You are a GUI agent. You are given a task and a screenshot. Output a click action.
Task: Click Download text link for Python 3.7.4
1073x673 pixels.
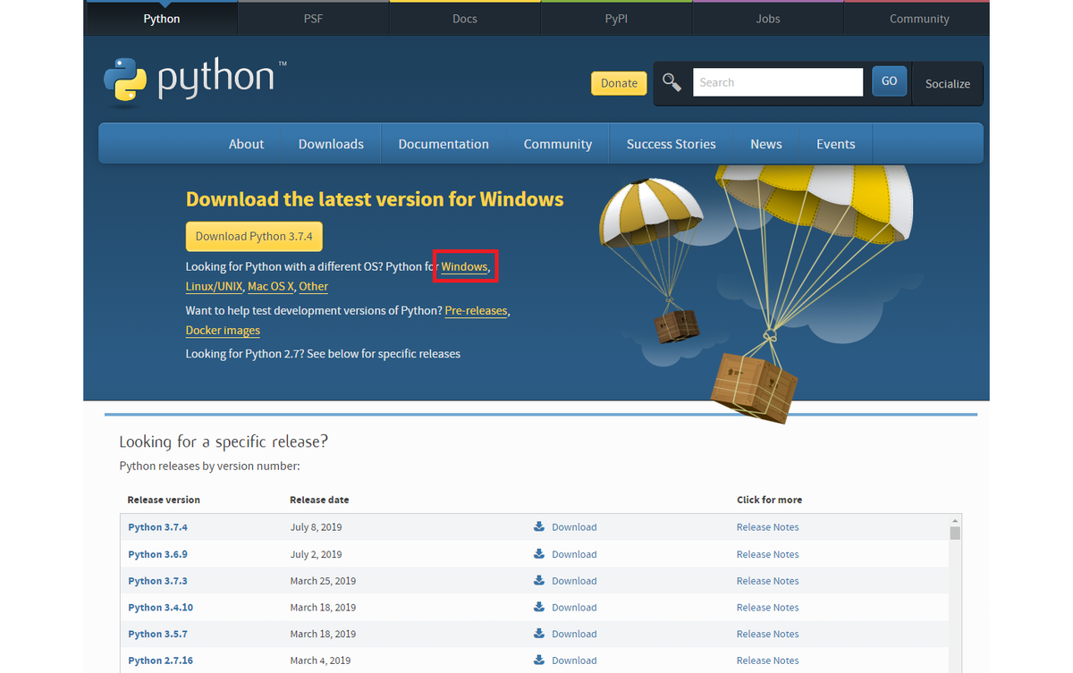coord(574,527)
